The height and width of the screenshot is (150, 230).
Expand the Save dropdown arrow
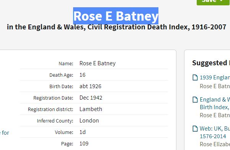(221, 1)
